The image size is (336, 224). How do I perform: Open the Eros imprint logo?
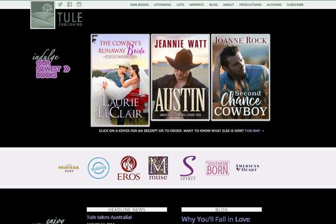(x=129, y=168)
